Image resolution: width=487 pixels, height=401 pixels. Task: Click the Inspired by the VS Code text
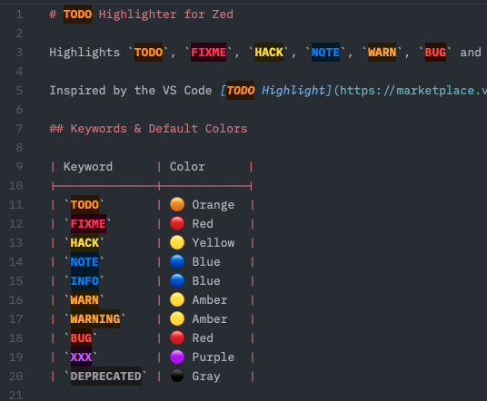[131, 90]
